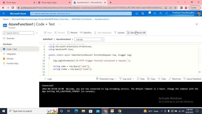Open the ellipsis menu beside Code + Test
The height and width of the screenshot is (114, 202).
(59, 24)
